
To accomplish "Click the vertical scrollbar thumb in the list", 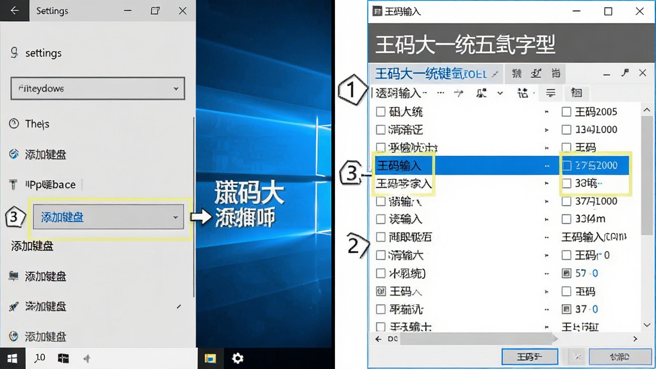I will (647, 176).
